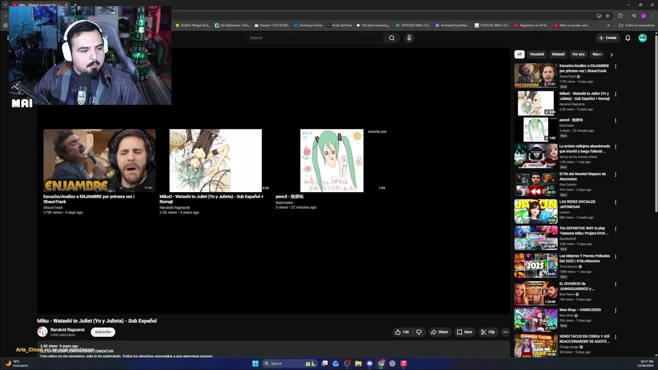The image size is (658, 370).
Task: Open YouTube notifications bell
Action: (x=628, y=38)
